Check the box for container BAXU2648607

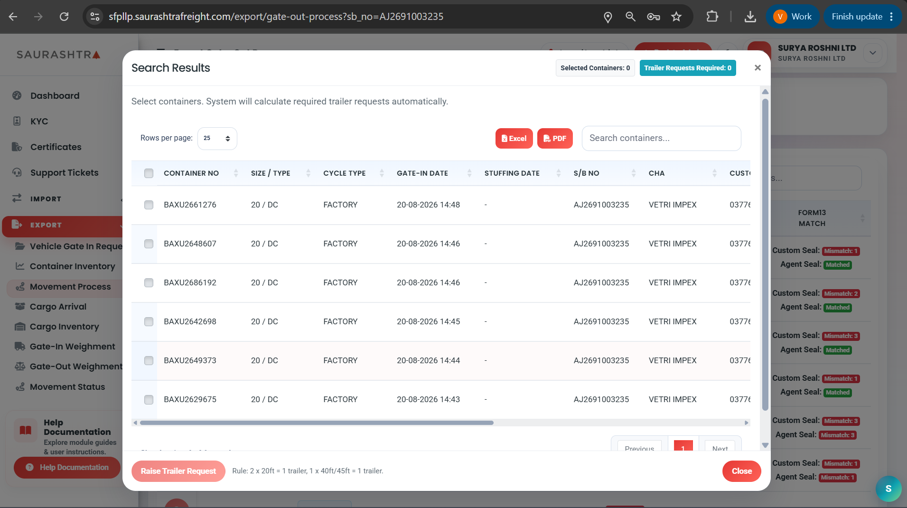pyautogui.click(x=149, y=244)
